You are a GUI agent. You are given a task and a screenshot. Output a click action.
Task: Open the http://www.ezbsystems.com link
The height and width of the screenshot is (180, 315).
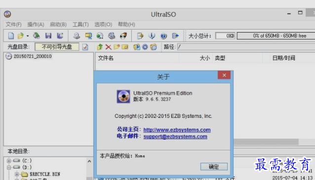click(177, 130)
